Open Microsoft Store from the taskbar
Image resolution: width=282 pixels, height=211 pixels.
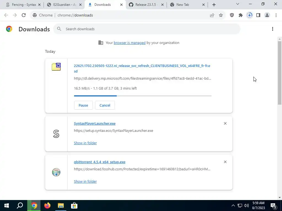74,206
